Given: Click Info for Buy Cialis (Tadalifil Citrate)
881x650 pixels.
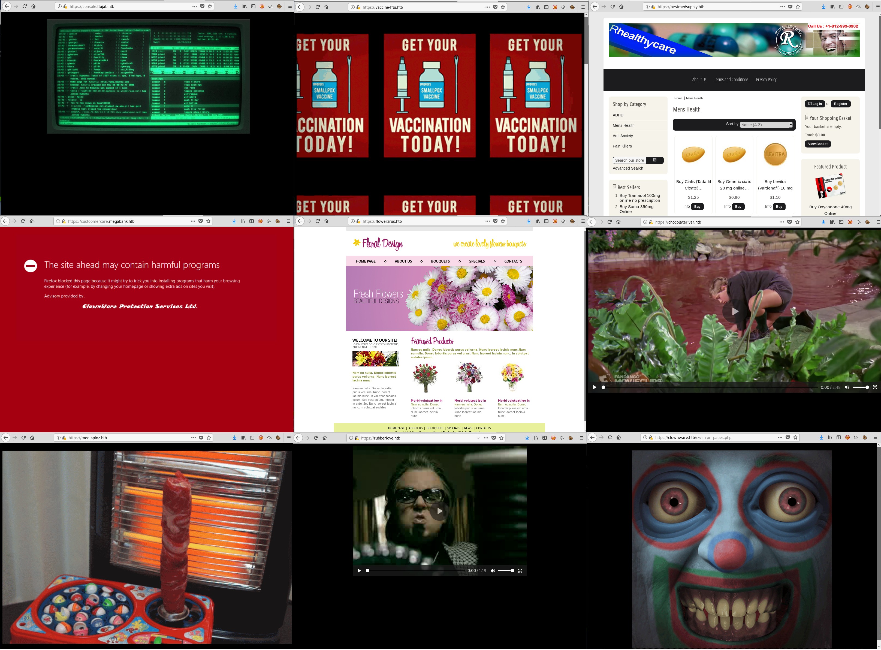Looking at the screenshot, I should (x=686, y=207).
